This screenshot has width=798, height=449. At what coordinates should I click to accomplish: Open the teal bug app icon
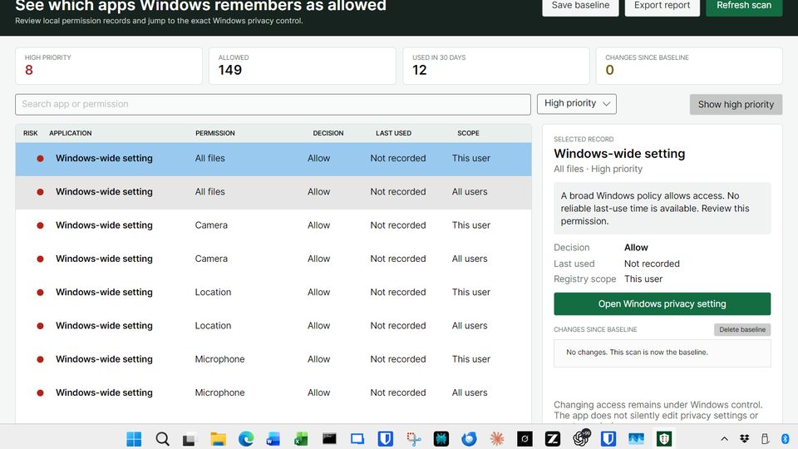pos(441,438)
